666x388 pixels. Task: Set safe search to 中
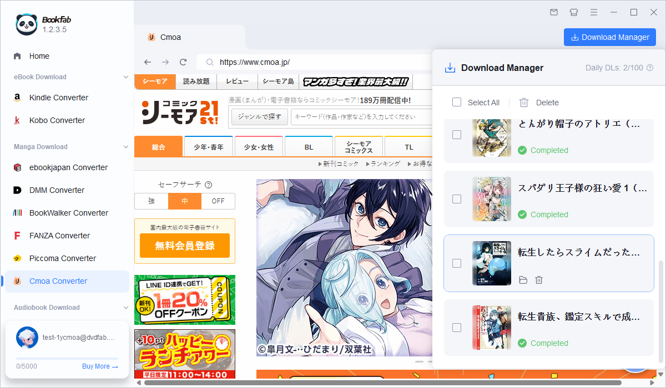(x=185, y=201)
